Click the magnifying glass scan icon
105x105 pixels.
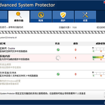pyautogui.click(x=19, y=15)
